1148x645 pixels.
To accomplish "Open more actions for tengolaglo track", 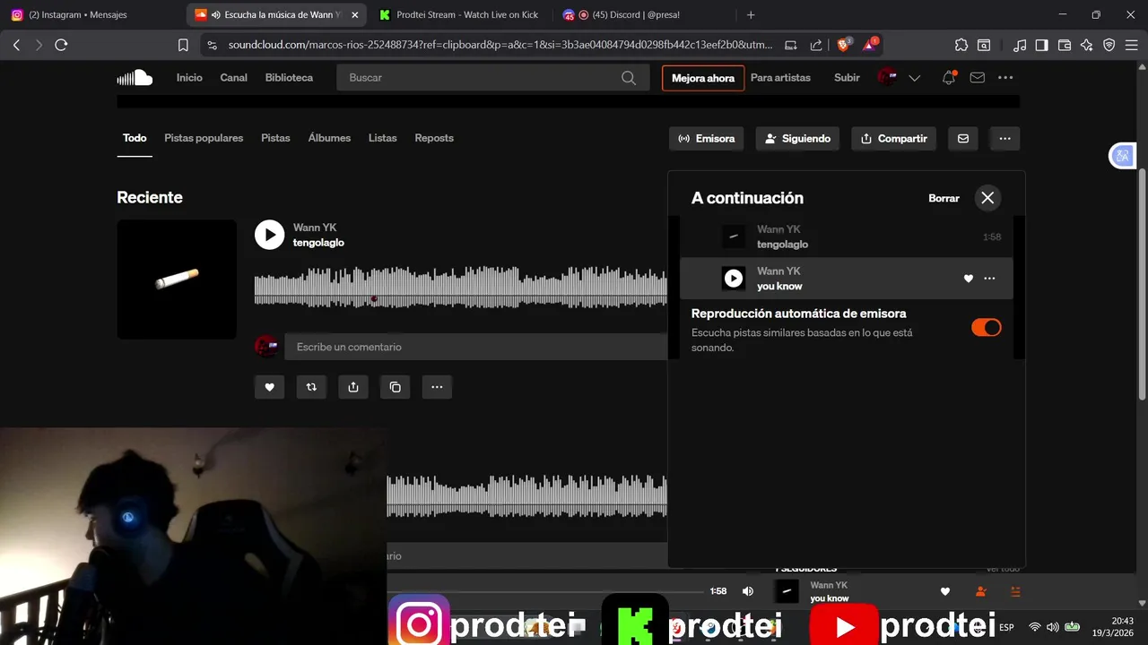I will coord(437,387).
